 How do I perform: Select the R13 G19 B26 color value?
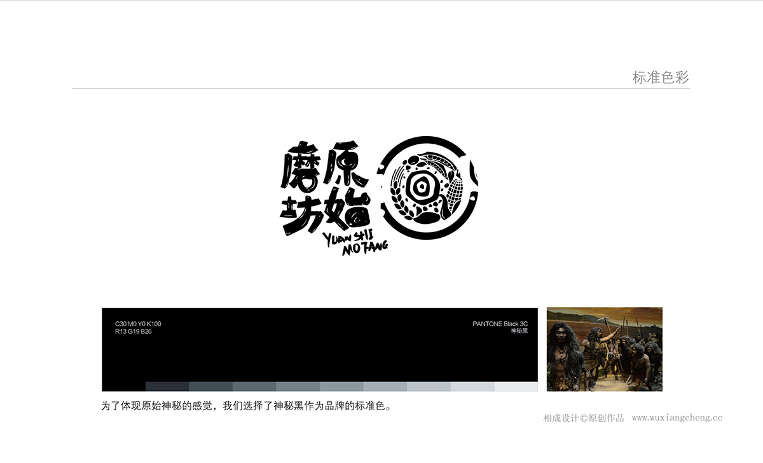coord(134,331)
